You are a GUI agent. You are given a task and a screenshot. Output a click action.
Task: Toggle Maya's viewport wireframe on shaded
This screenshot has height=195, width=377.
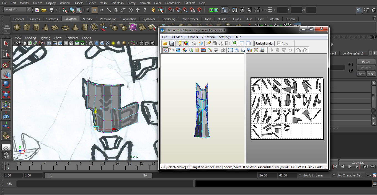tap(102, 43)
